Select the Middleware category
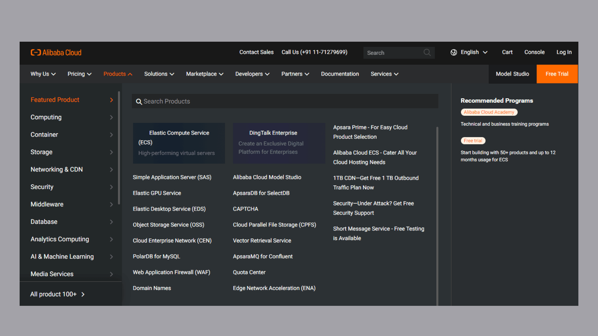 [x=72, y=204]
